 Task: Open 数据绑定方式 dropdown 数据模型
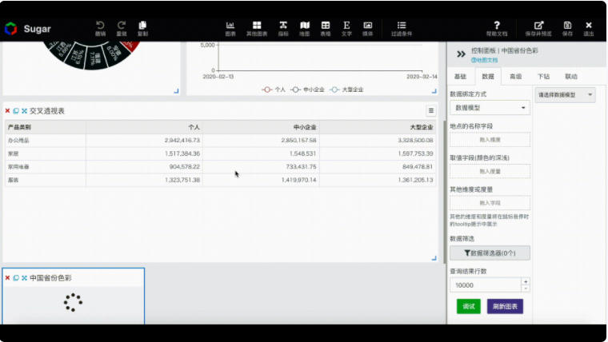490,108
